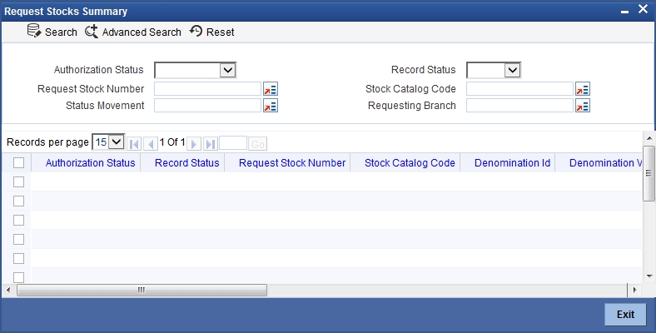The image size is (656, 333).
Task: Click the horizontal scrollbar right arrow
Action: [x=634, y=290]
